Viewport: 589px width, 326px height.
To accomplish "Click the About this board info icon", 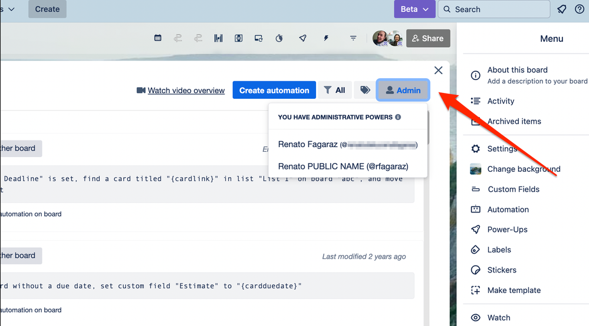I will [x=476, y=75].
